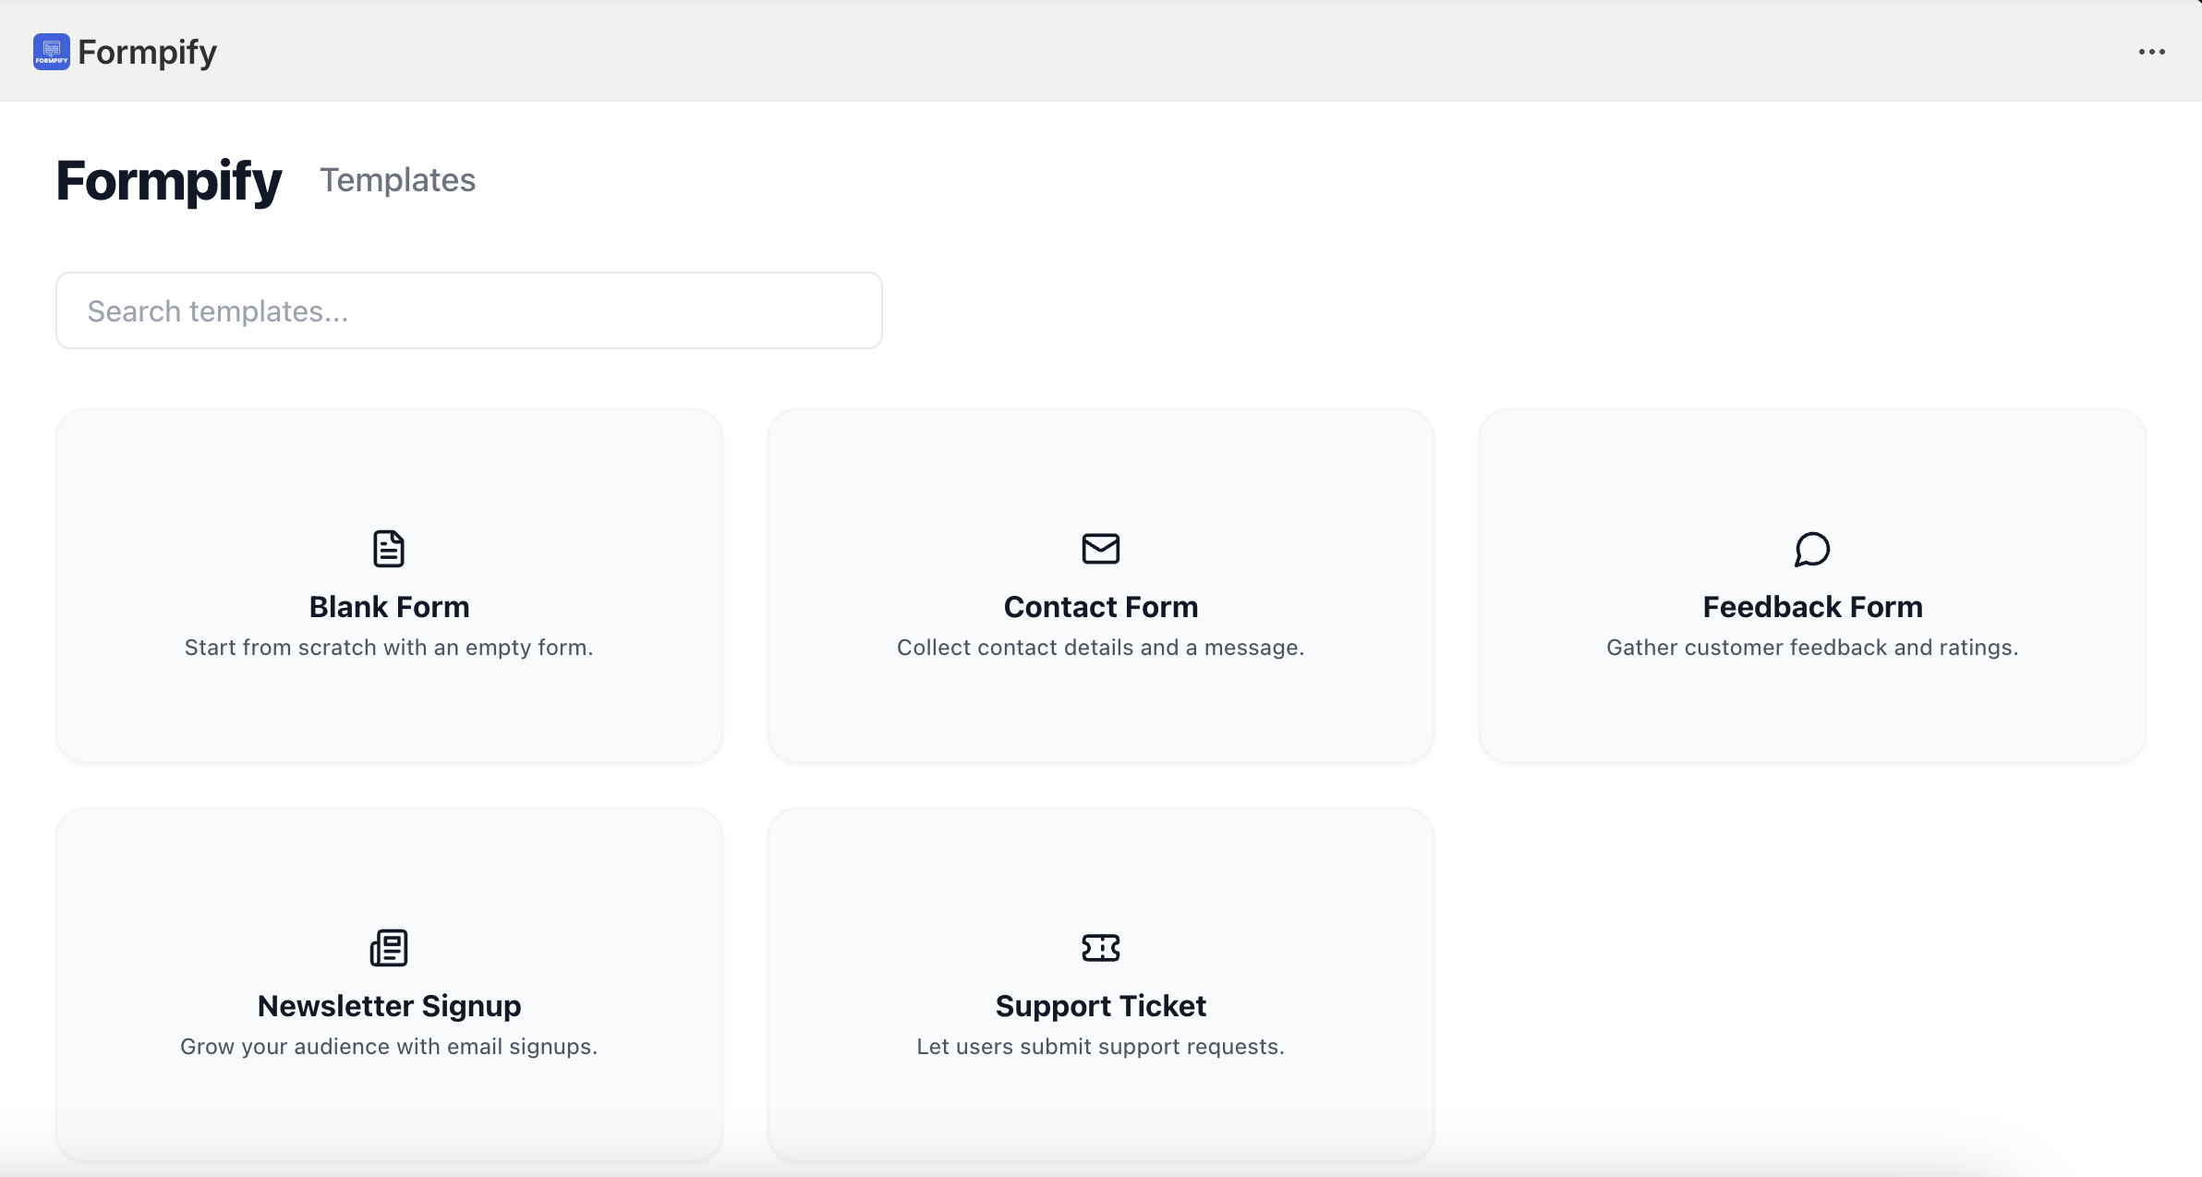Click the Formpify logo icon in header
Screen dimensions: 2202x1177
(x=51, y=52)
